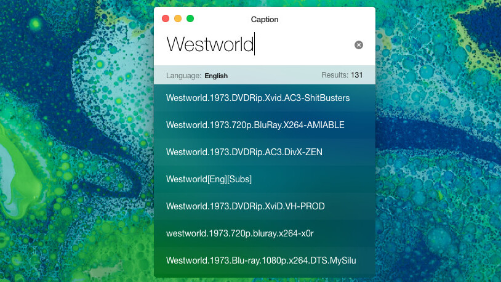The height and width of the screenshot is (282, 501).
Task: Close the Caption window
Action: 166,18
